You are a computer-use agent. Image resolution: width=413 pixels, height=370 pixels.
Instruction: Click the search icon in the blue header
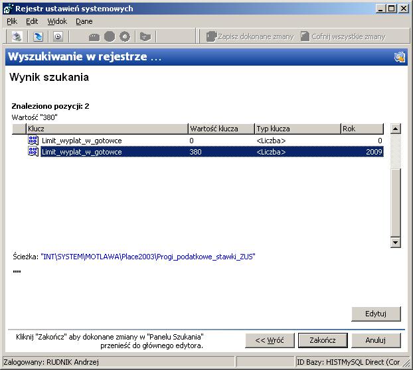(x=399, y=57)
